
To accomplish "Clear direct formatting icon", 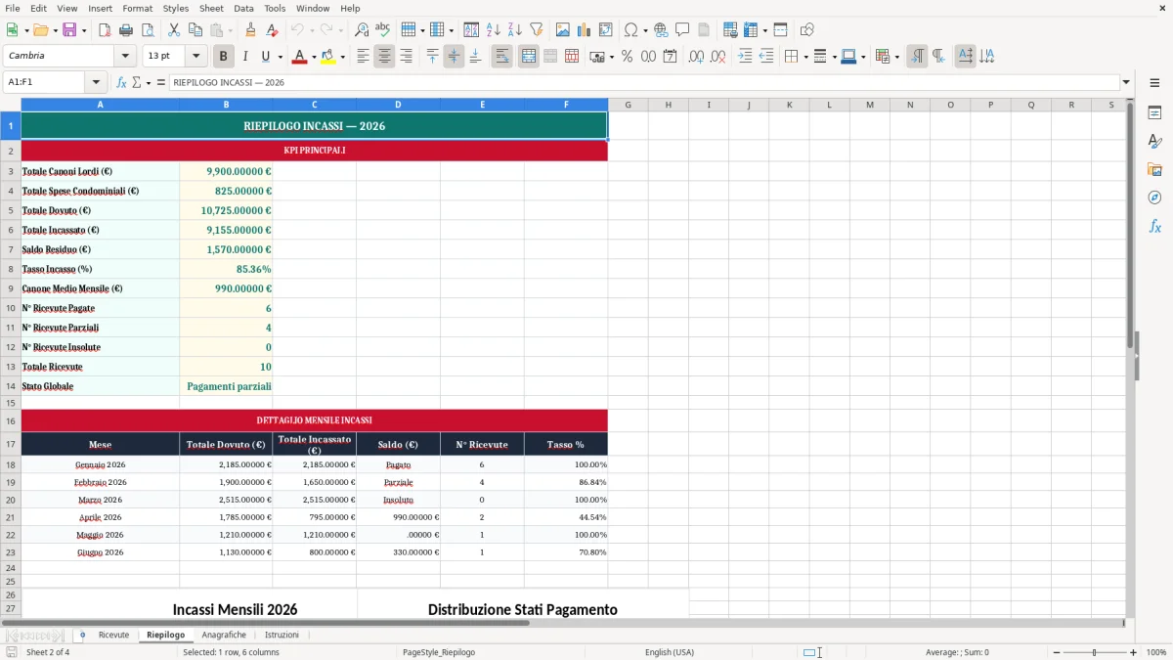I will pos(272,30).
